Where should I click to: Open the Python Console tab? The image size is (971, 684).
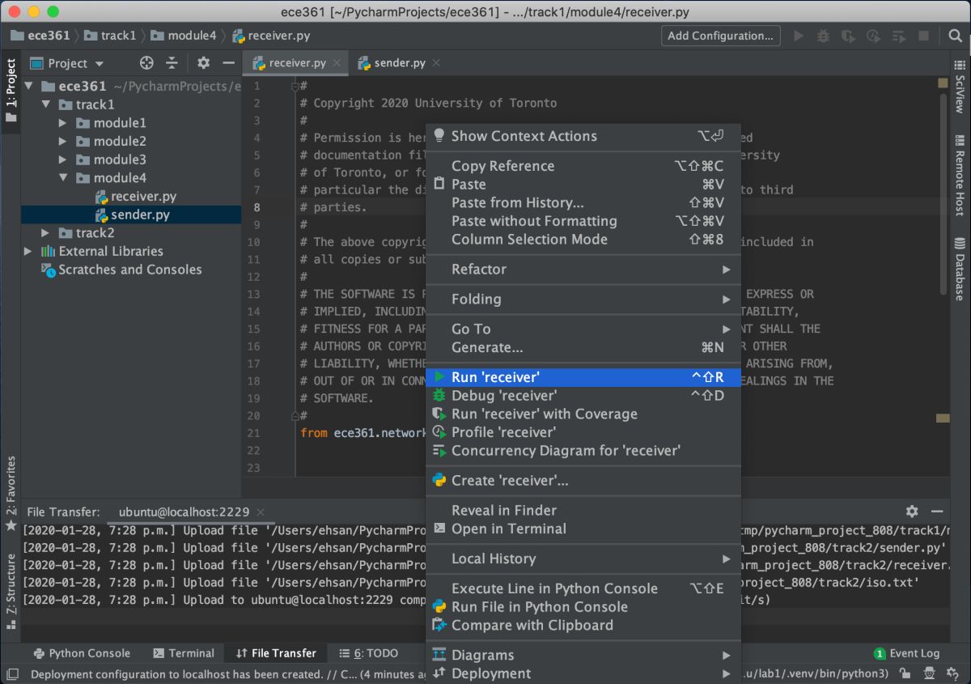pyautogui.click(x=81, y=653)
